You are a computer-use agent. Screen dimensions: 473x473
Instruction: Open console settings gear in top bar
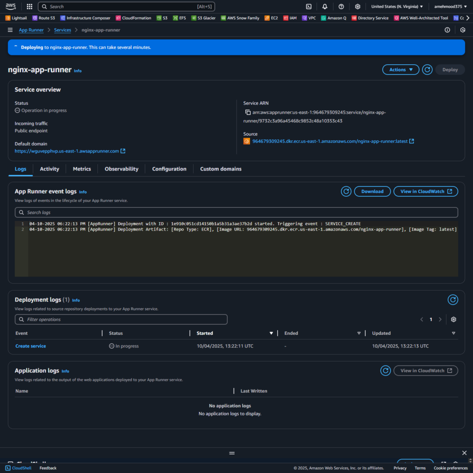(x=358, y=6)
